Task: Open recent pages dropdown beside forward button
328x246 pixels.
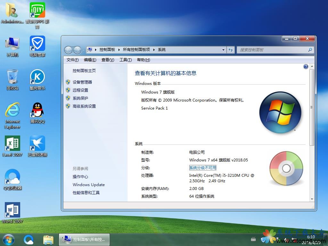Action: 84,50
